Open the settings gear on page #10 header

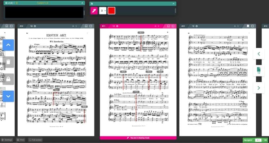pyautogui.click(x=35, y=26)
